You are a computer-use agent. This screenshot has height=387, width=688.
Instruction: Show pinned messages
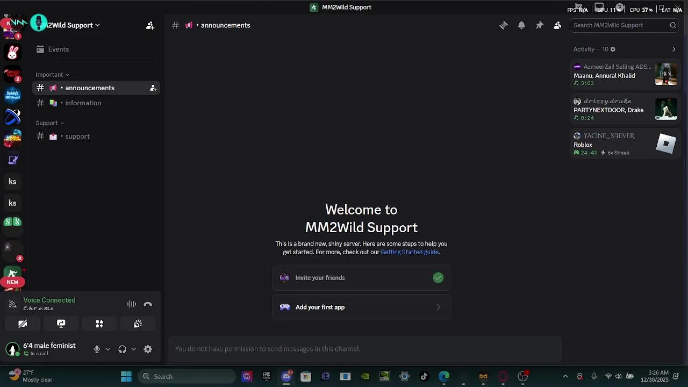coord(540,25)
